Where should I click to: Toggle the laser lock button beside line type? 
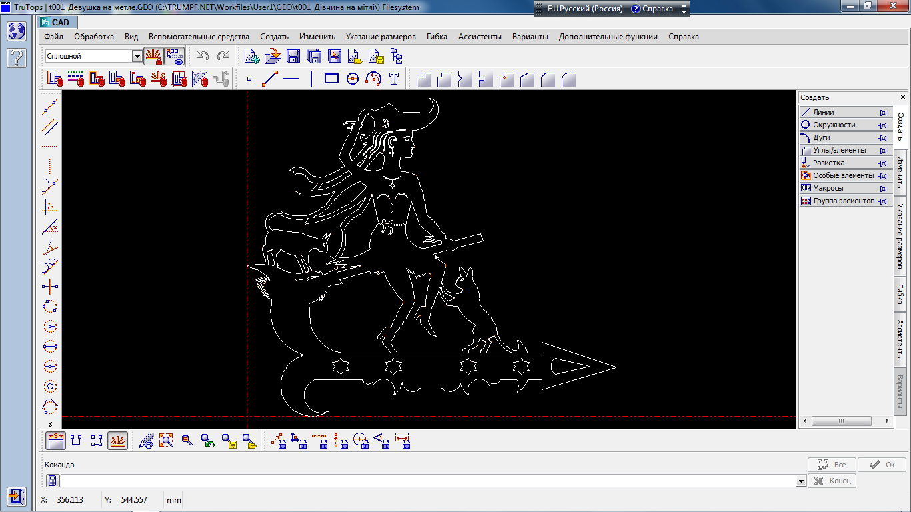[x=154, y=56]
